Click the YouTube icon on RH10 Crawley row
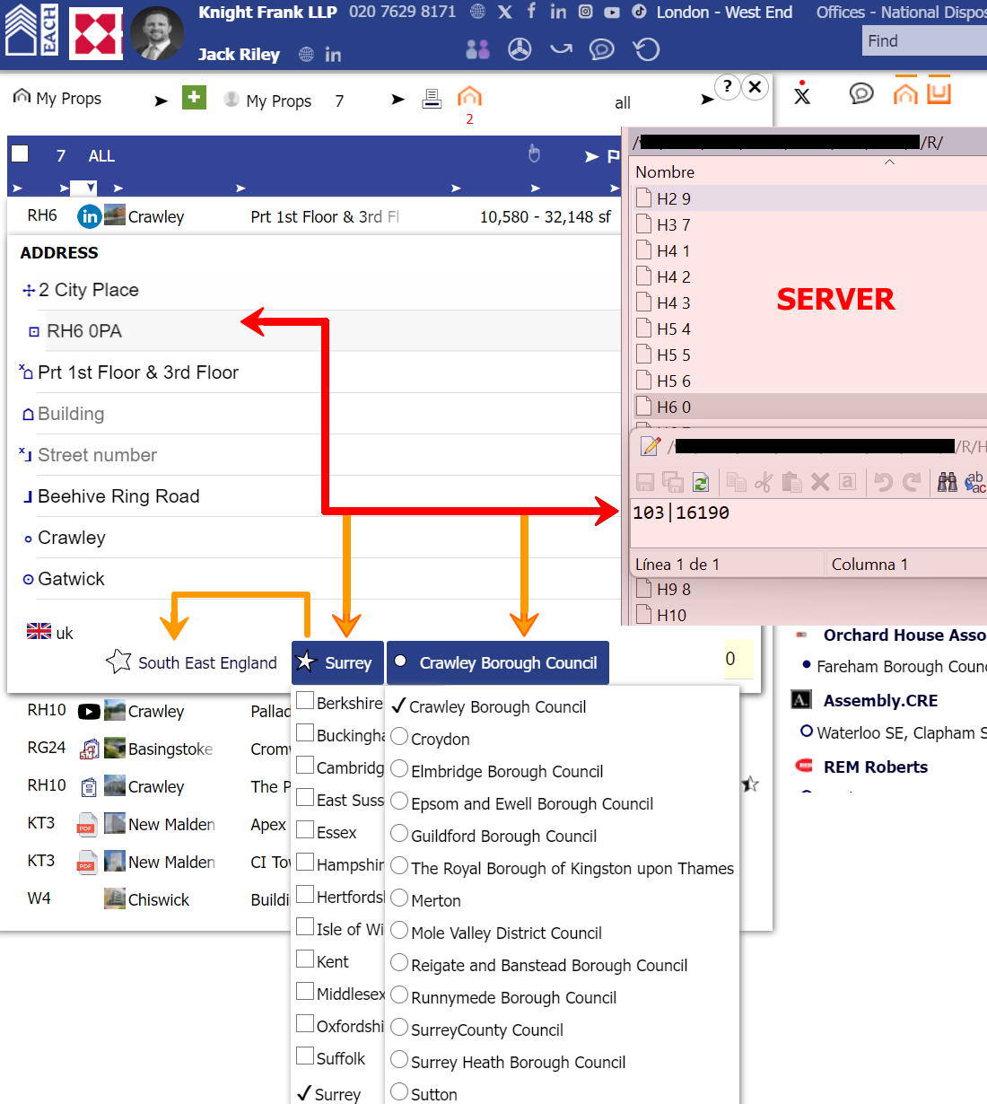 pos(89,712)
